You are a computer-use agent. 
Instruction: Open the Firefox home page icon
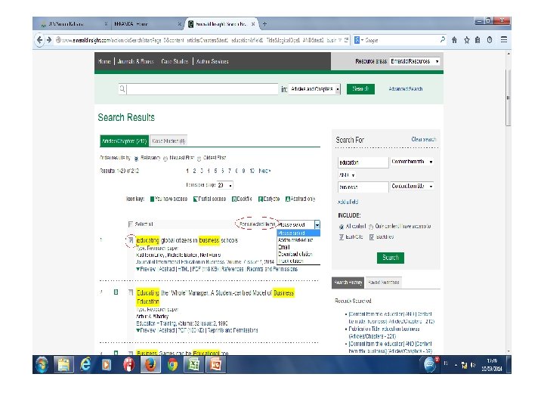[x=454, y=40]
